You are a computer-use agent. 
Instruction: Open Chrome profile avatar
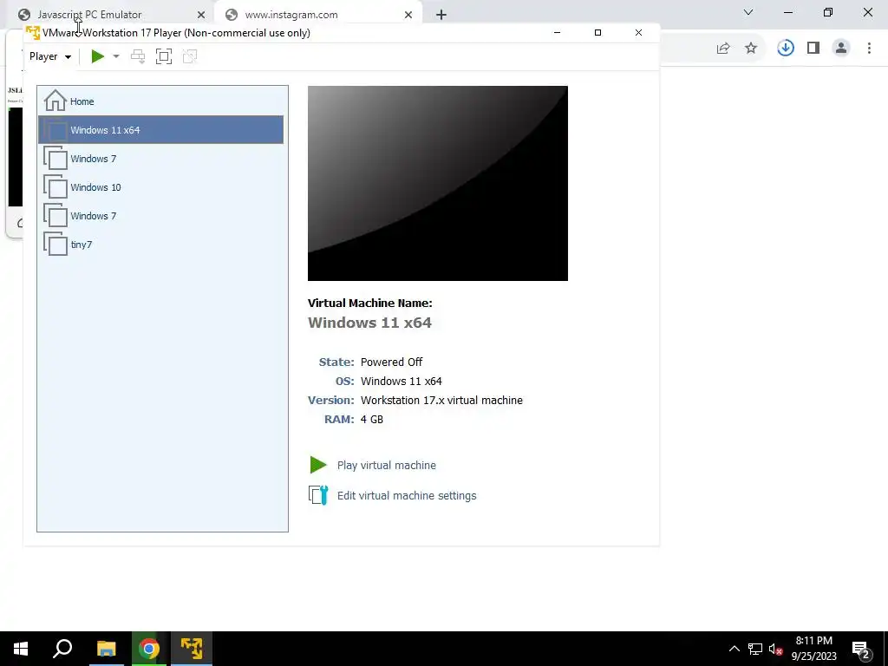pyautogui.click(x=841, y=49)
